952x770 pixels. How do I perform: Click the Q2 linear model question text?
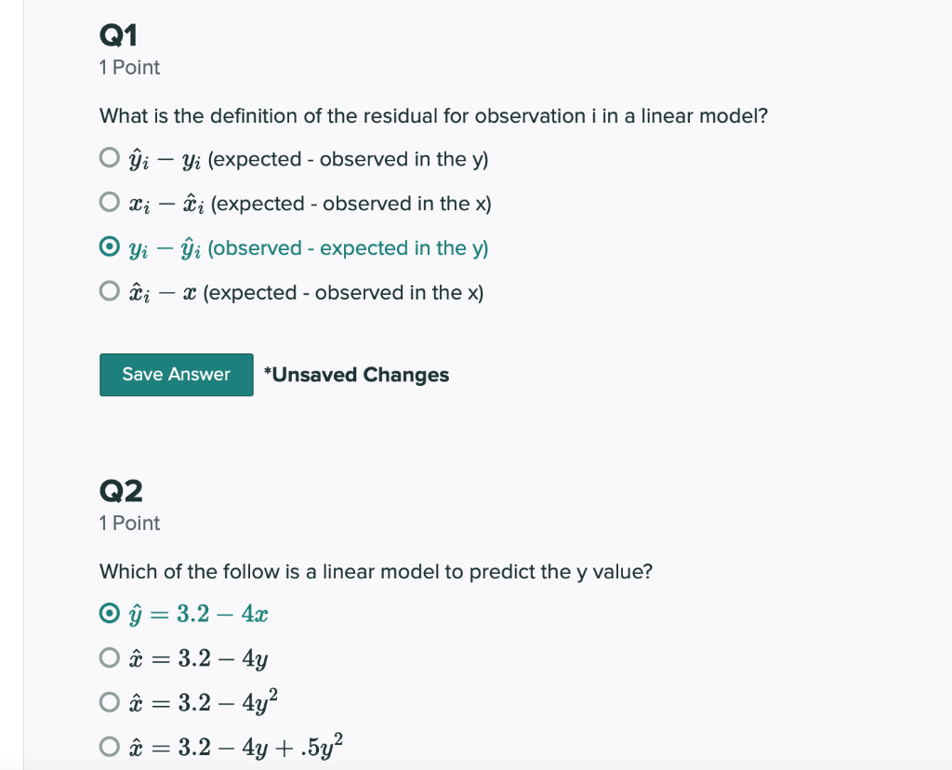click(376, 571)
